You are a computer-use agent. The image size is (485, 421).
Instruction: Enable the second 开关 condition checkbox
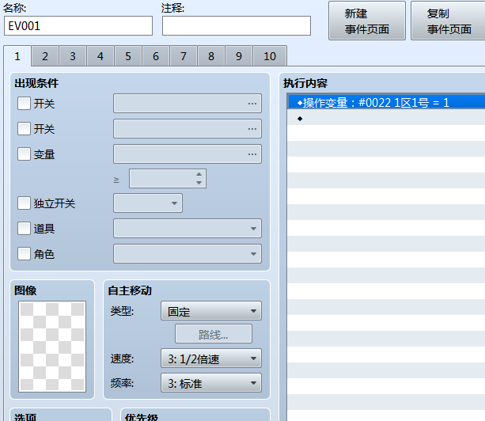(24, 129)
